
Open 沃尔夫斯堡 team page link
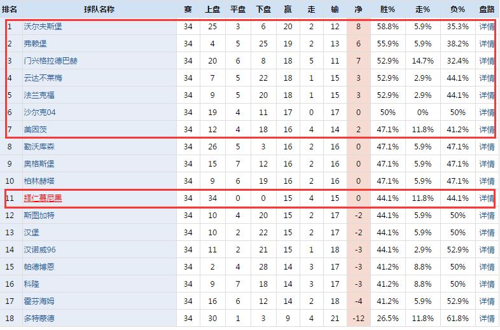point(43,27)
